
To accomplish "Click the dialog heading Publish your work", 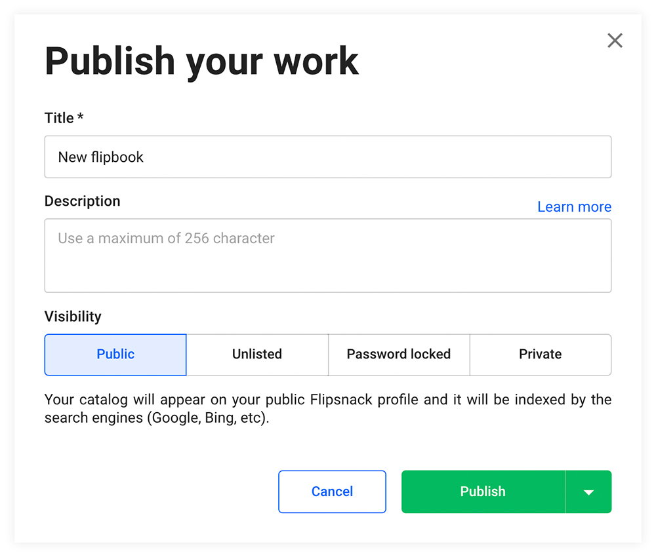I will [x=201, y=60].
